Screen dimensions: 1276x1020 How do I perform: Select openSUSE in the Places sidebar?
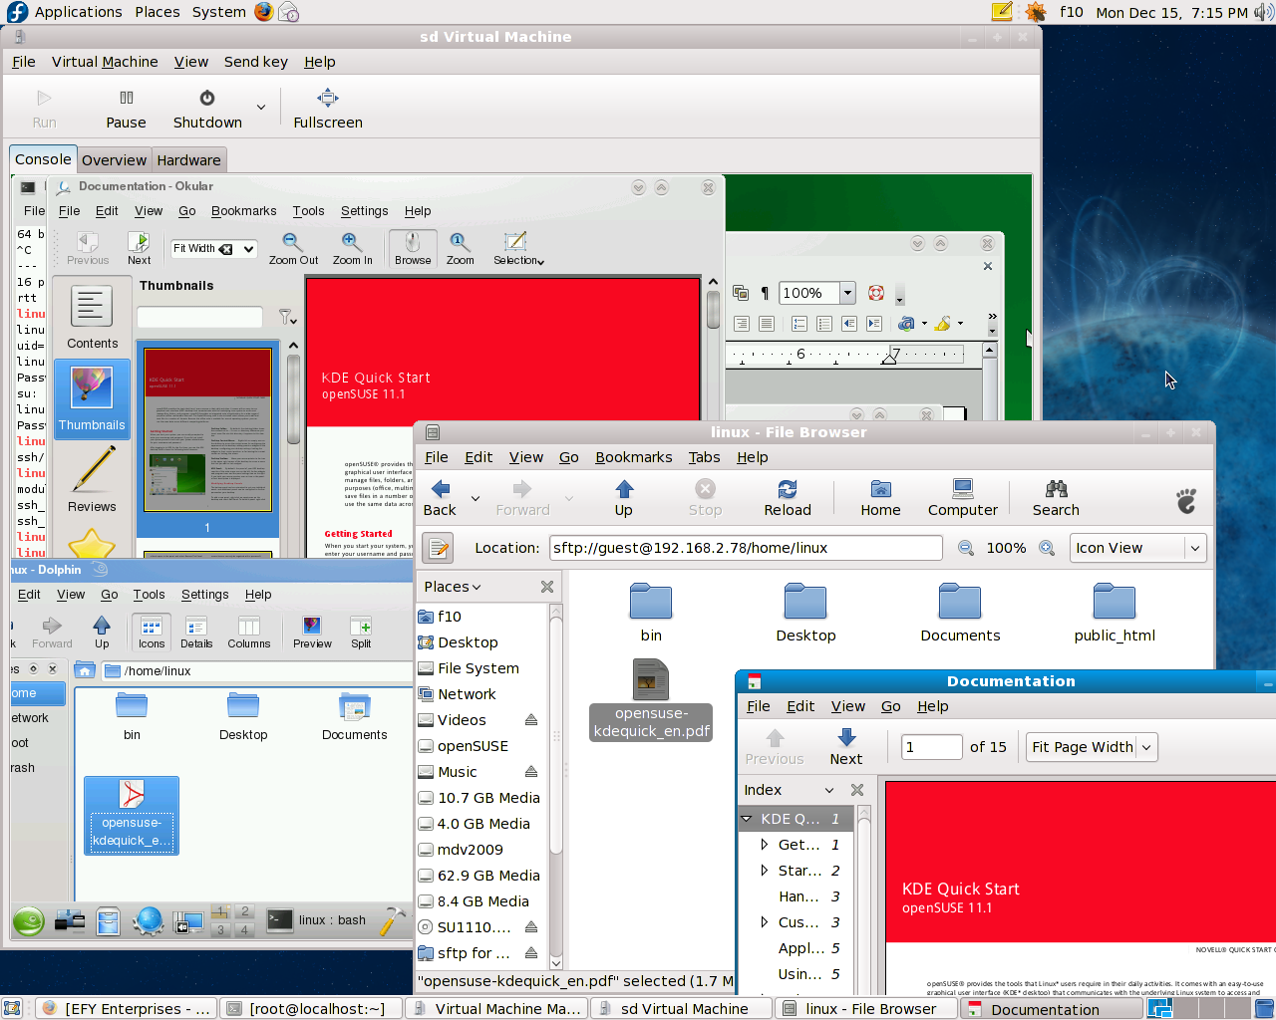[x=473, y=746]
